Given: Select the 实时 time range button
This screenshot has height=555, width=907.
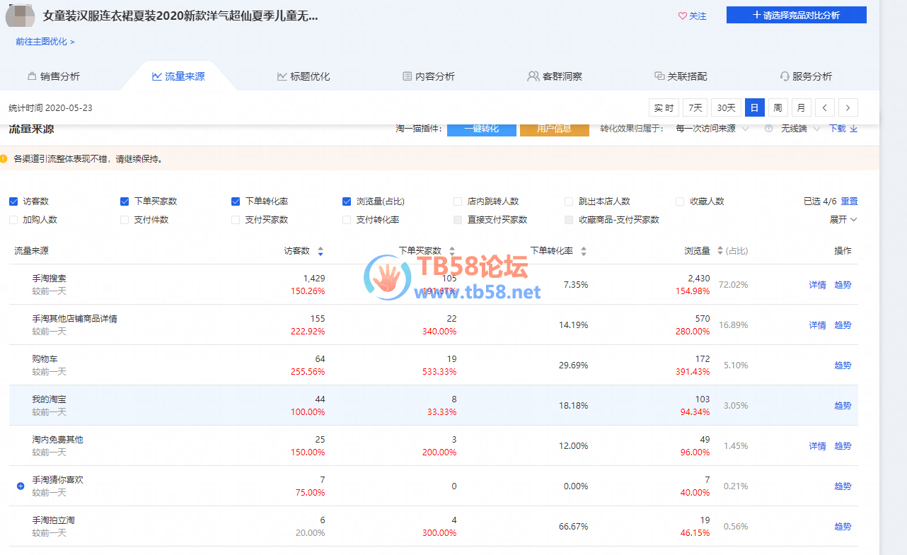Looking at the screenshot, I should point(664,107).
